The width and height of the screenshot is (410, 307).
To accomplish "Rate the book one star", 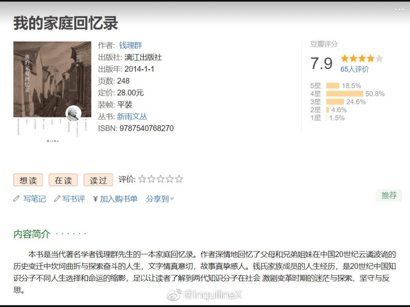I will [142, 179].
